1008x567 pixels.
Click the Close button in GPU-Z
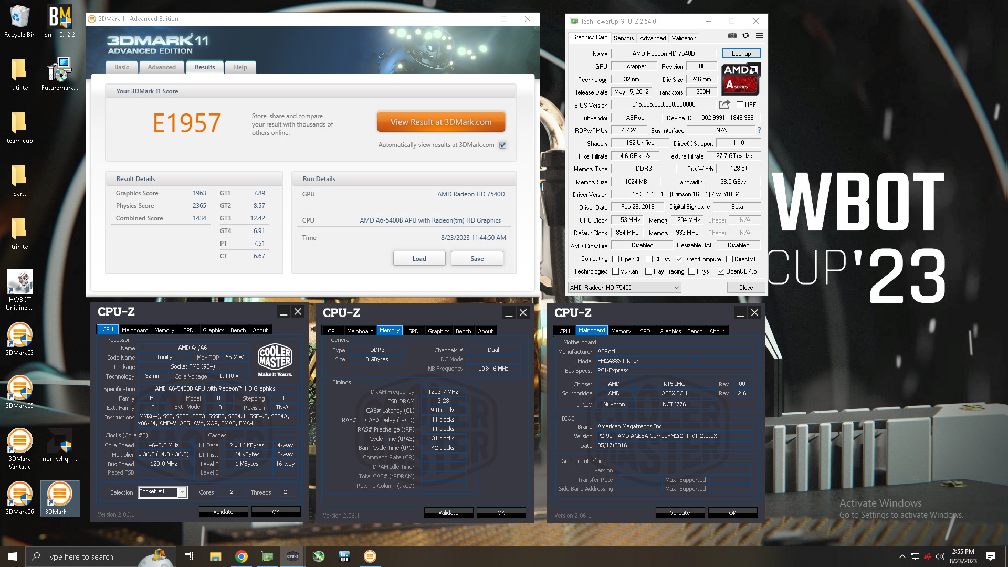[746, 287]
